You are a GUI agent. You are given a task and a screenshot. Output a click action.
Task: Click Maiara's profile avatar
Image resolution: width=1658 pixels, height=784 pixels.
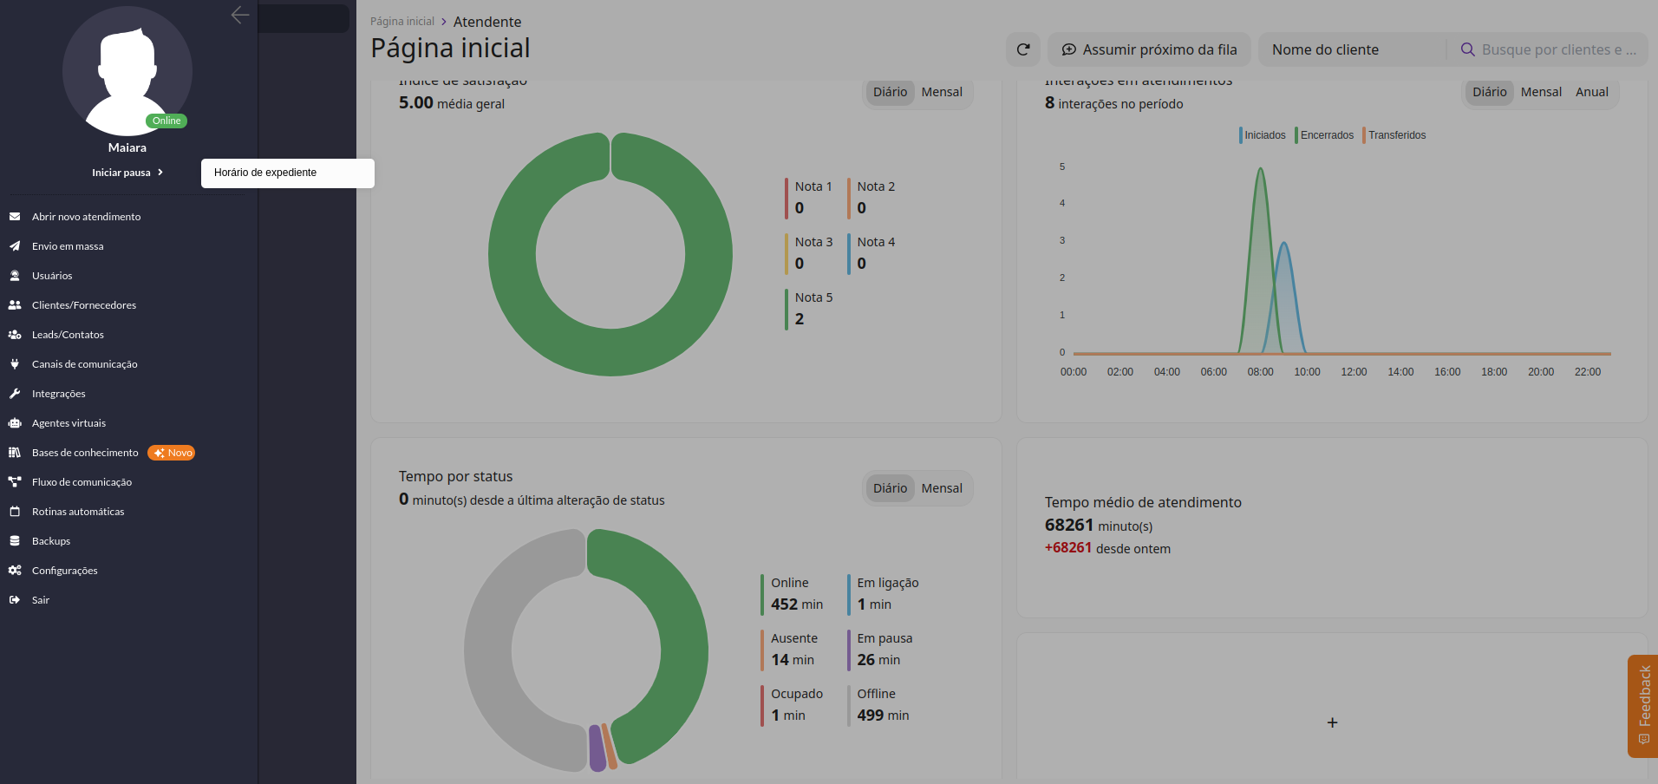tap(127, 71)
